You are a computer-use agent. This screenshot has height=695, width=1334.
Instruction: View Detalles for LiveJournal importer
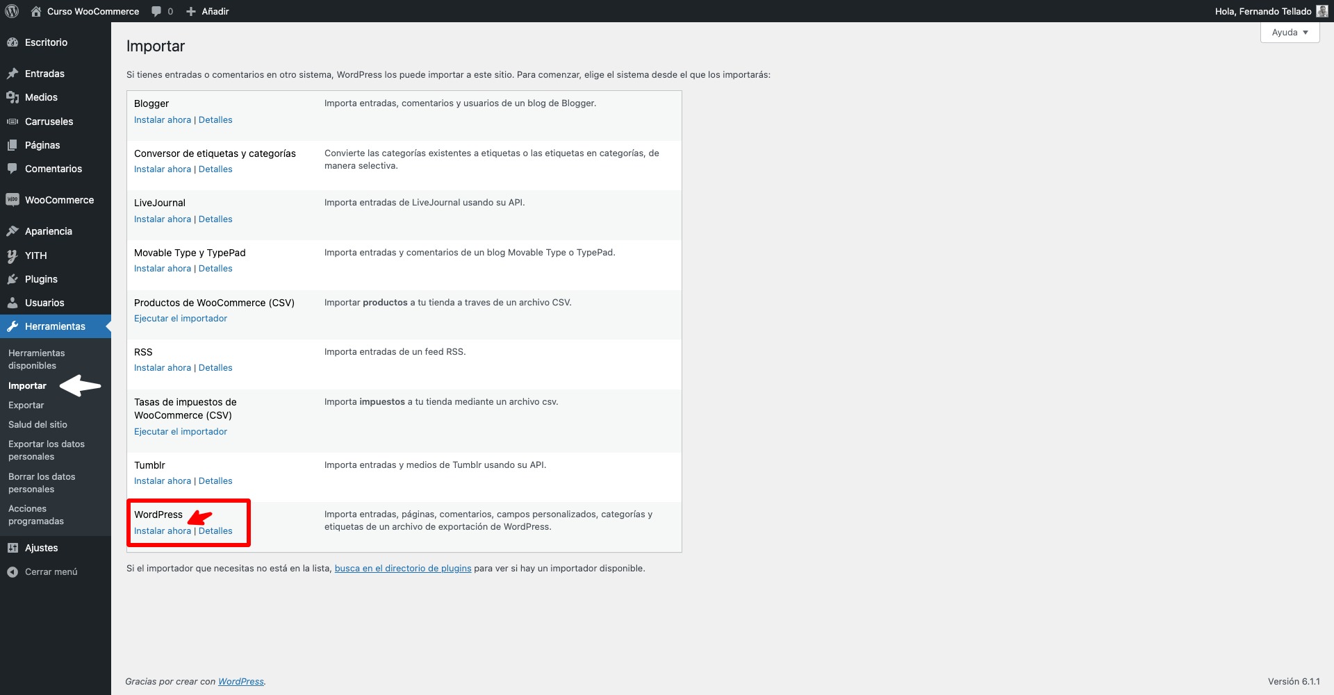coord(215,219)
